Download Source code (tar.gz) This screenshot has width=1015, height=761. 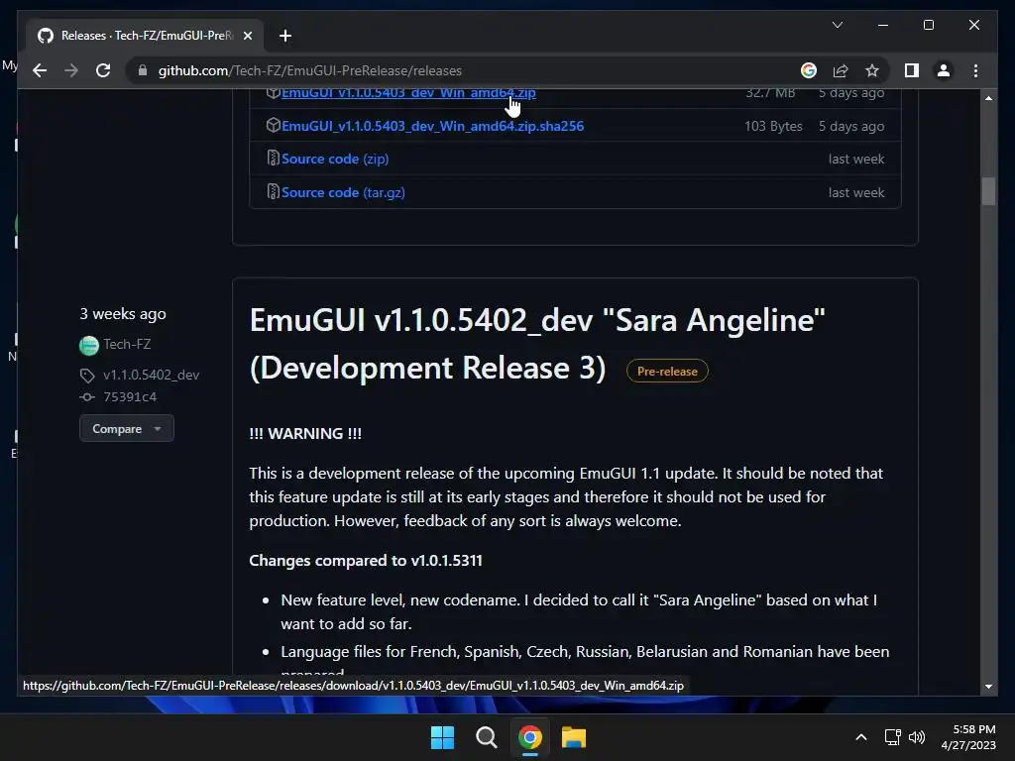(343, 192)
